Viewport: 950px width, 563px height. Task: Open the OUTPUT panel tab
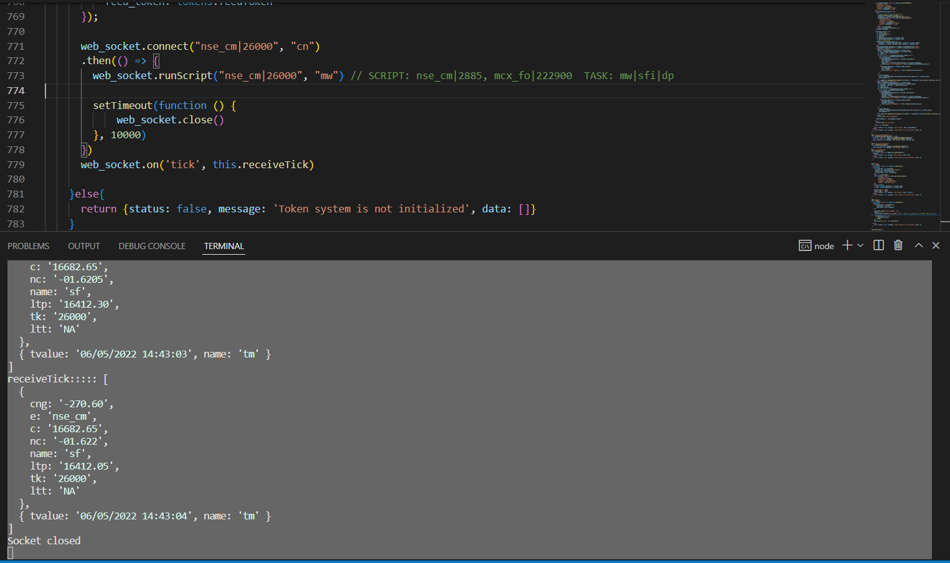[x=83, y=246]
